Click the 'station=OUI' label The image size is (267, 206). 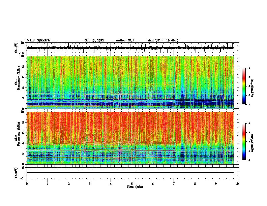click(125, 40)
